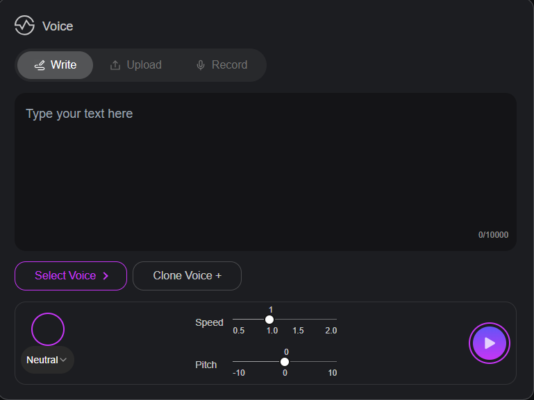Expand the dropdown arrow beside Neutral
534x400 pixels.
tap(63, 360)
